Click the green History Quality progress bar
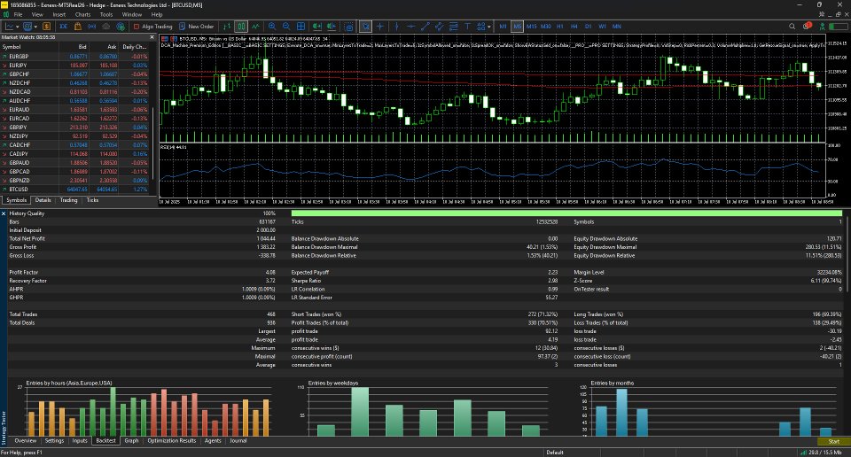This screenshot has height=457, width=851. (566, 213)
